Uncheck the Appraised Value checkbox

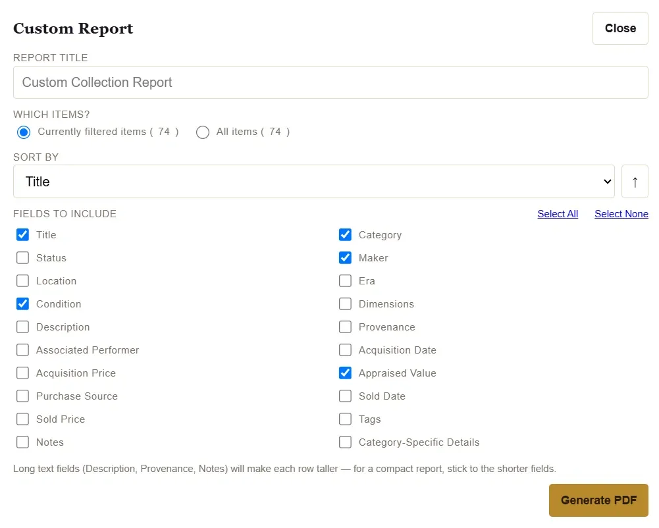[345, 373]
